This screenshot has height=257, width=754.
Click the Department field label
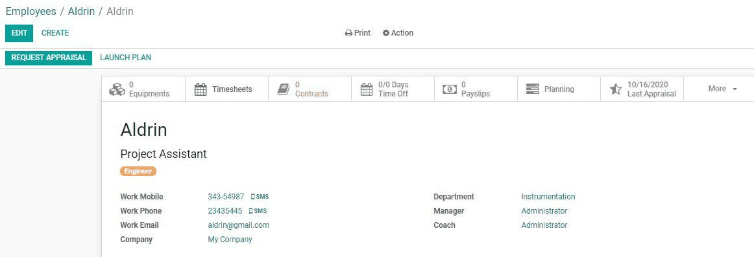click(454, 197)
